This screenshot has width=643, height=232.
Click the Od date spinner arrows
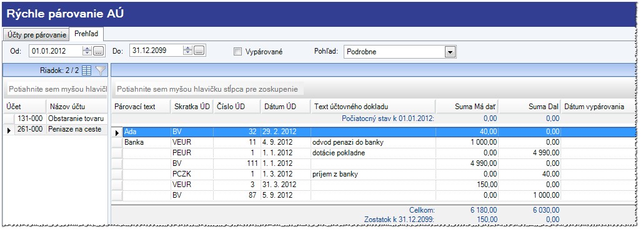(87, 51)
